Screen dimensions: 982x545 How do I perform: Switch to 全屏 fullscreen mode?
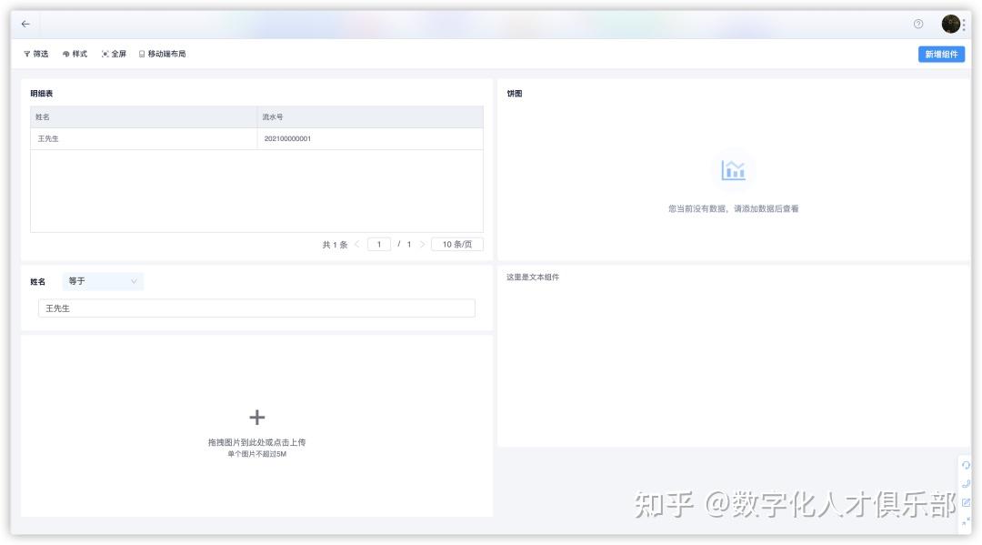pos(114,54)
